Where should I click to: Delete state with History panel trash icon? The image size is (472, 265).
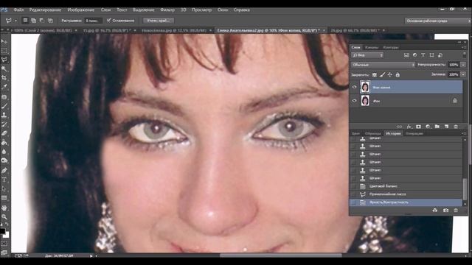coord(456,211)
